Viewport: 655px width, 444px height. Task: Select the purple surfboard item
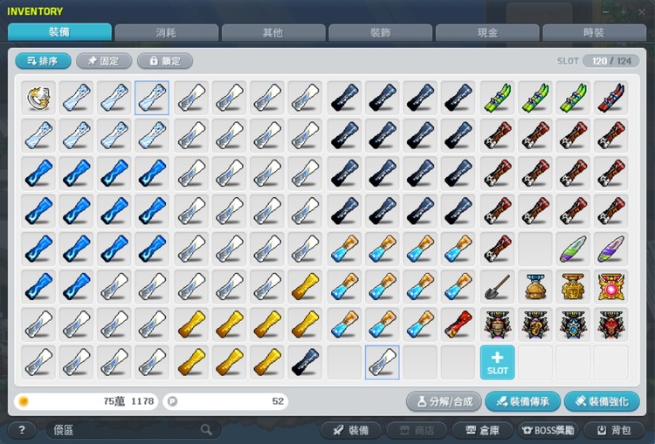(610, 249)
